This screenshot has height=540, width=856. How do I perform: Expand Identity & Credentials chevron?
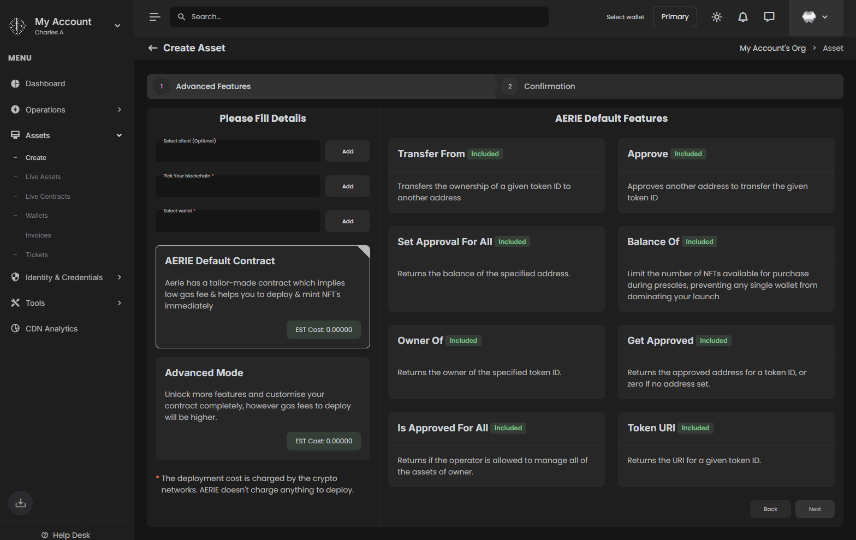120,277
